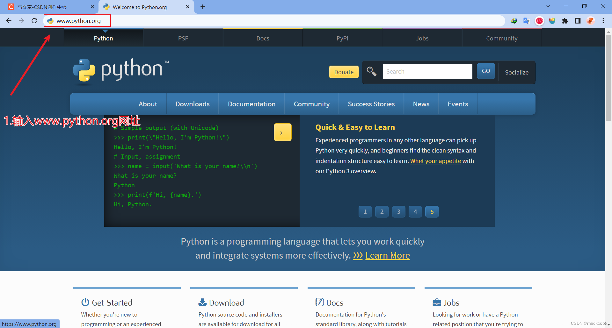Click the Docs section heading
This screenshot has width=612, height=328.
click(335, 303)
